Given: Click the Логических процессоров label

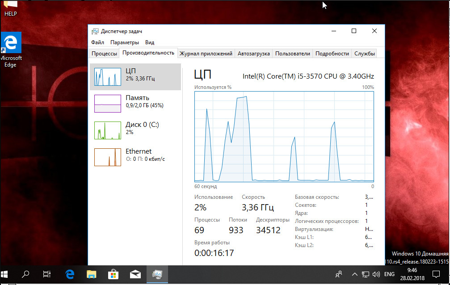Looking at the screenshot, I should tap(327, 221).
